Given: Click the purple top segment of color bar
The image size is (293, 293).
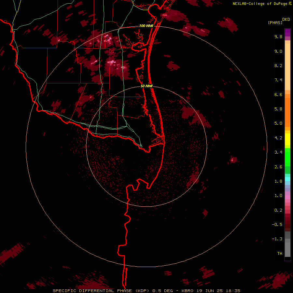Looking at the screenshot, I should (x=287, y=33).
